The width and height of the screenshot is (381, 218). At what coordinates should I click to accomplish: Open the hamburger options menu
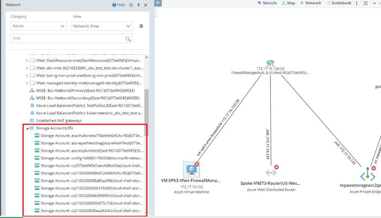141,26
